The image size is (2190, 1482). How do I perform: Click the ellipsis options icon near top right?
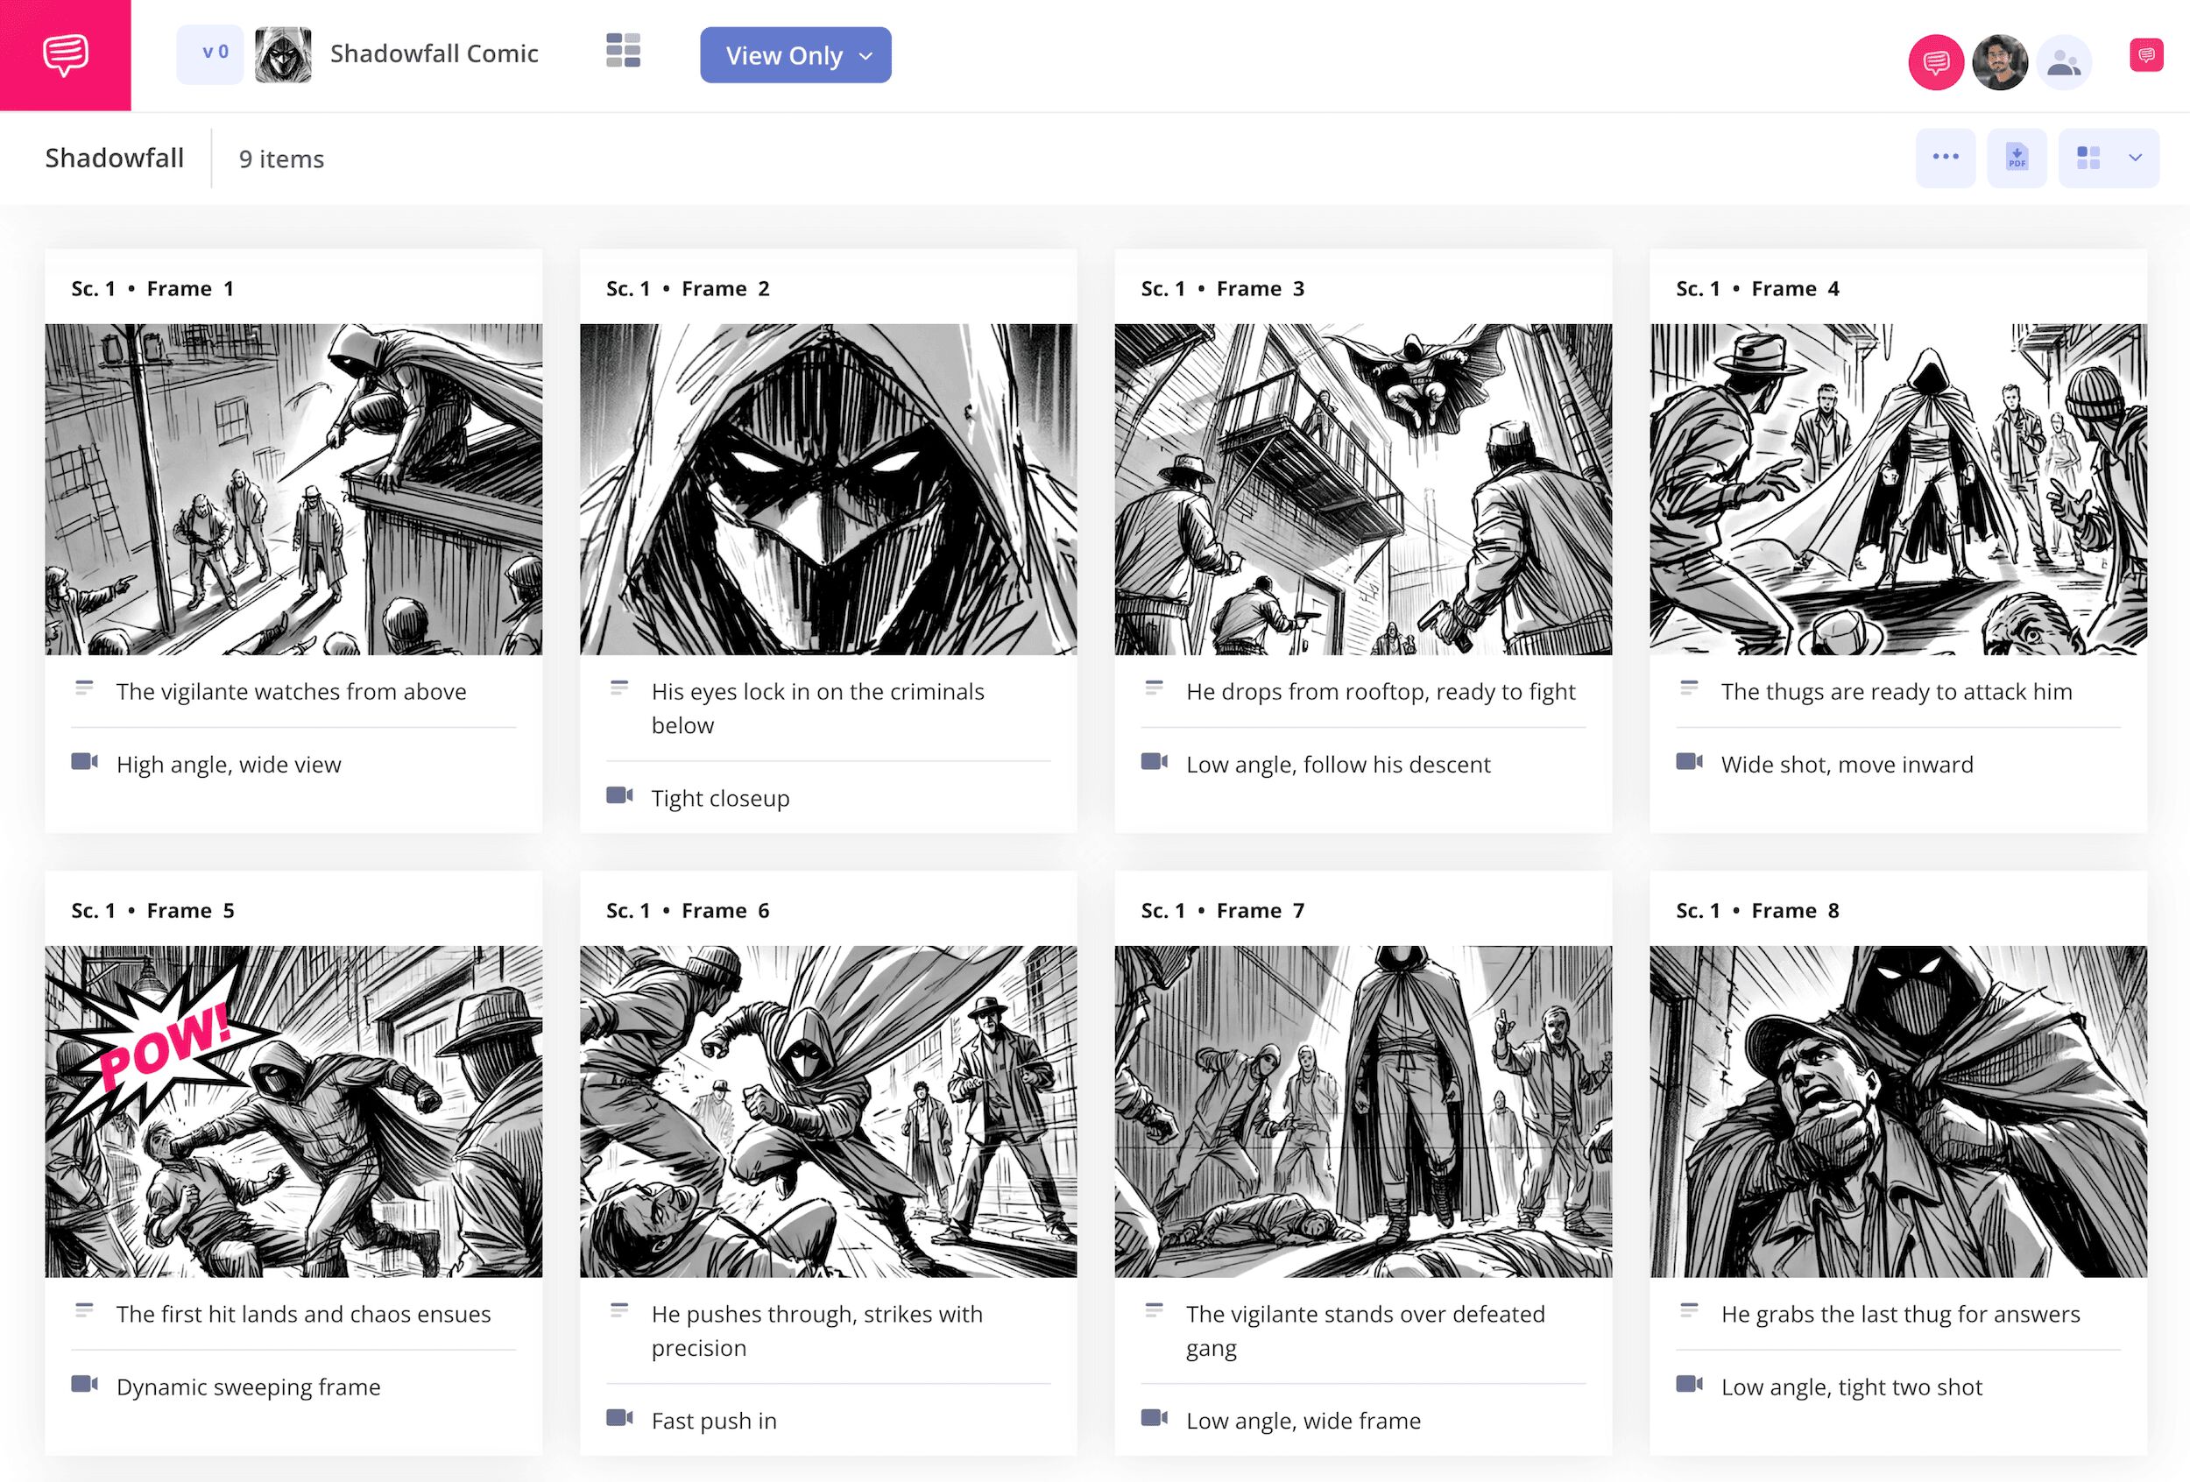(x=1946, y=158)
